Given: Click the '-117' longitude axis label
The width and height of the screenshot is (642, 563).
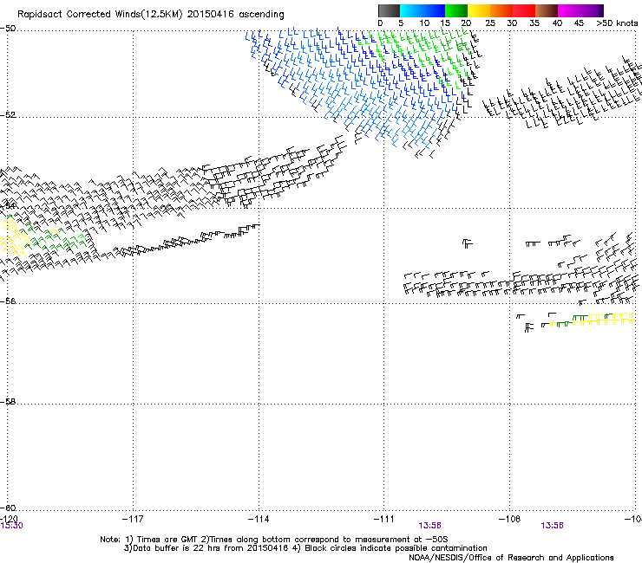Looking at the screenshot, I should point(133,519).
